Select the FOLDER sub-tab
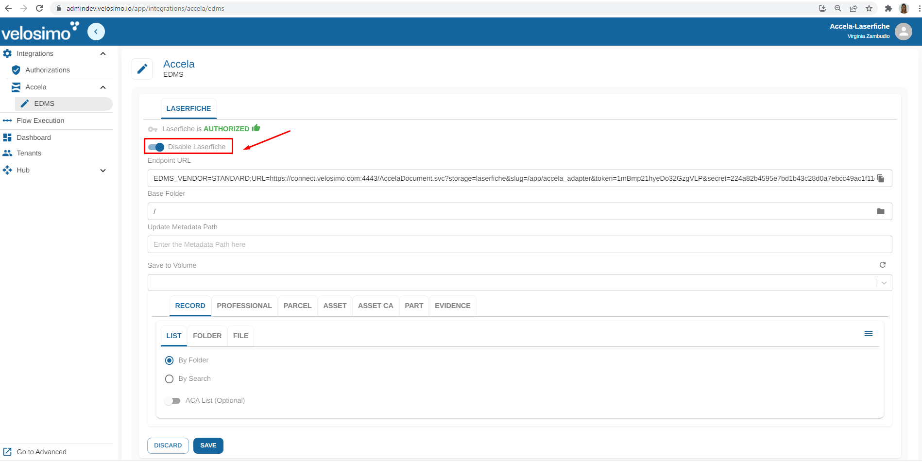The height and width of the screenshot is (462, 922). (x=207, y=336)
